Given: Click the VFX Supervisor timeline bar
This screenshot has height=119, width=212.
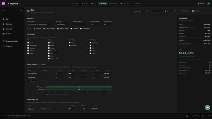Looking at the screenshot, I should [x=79, y=87].
